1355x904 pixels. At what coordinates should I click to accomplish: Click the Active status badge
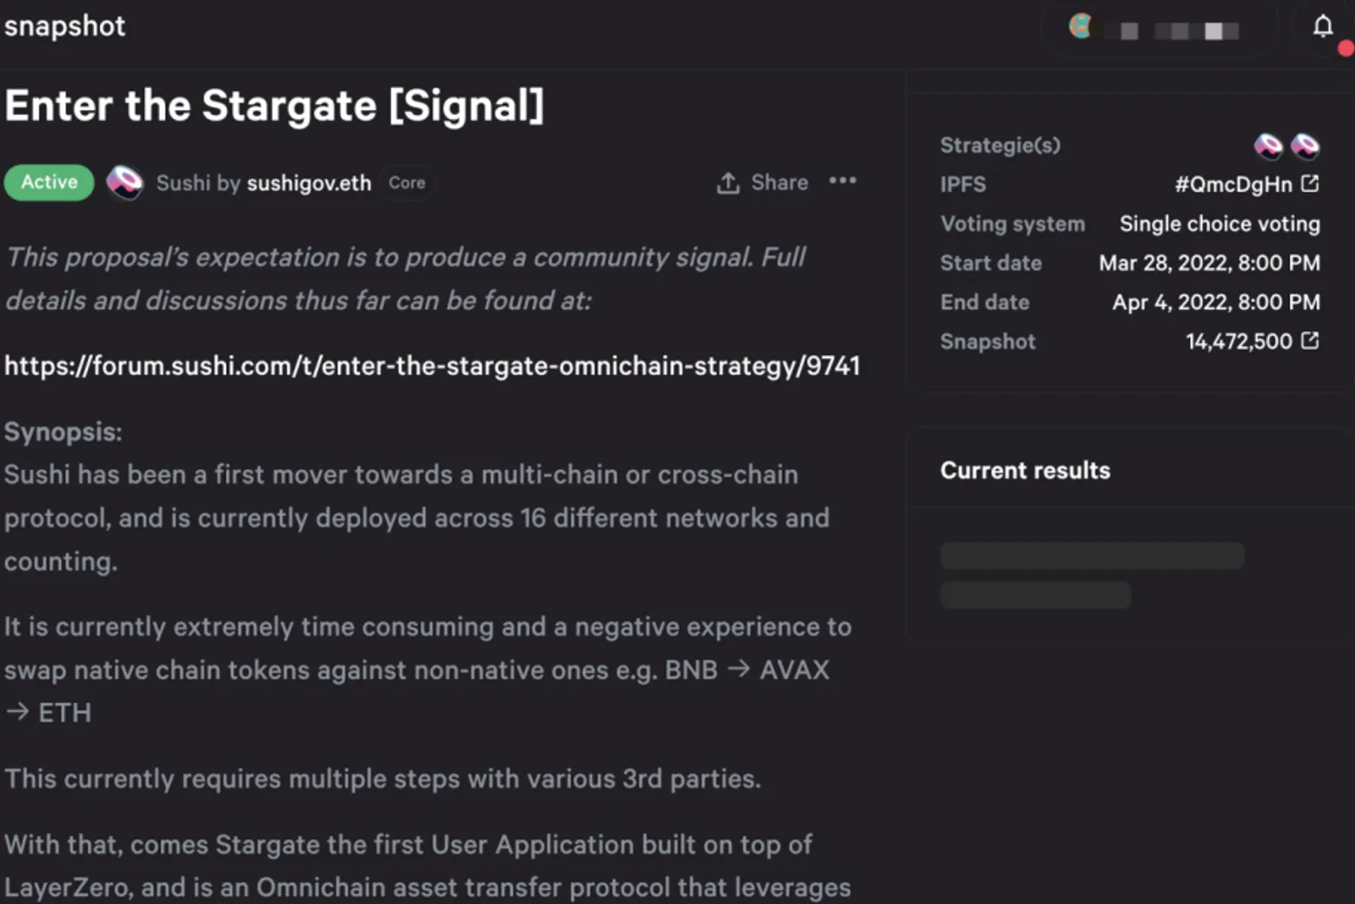pyautogui.click(x=49, y=183)
